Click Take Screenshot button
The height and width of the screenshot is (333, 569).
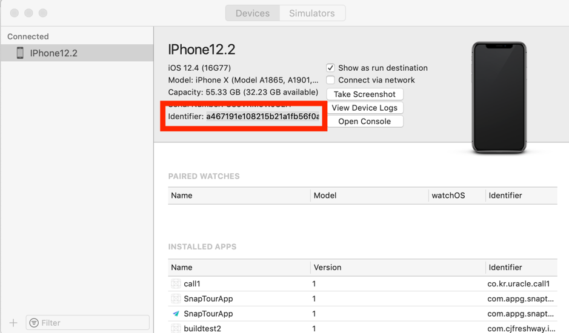coord(365,94)
